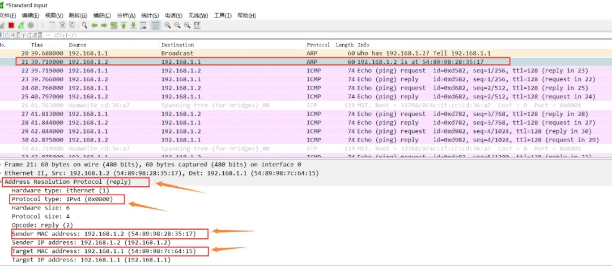Jump to the first packet icon

(124, 25)
